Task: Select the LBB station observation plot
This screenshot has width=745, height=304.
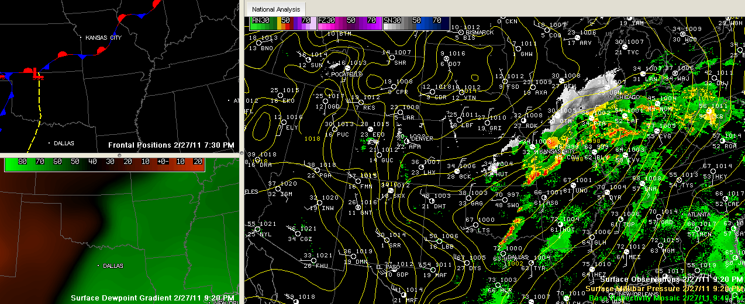Action: pyautogui.click(x=432, y=241)
